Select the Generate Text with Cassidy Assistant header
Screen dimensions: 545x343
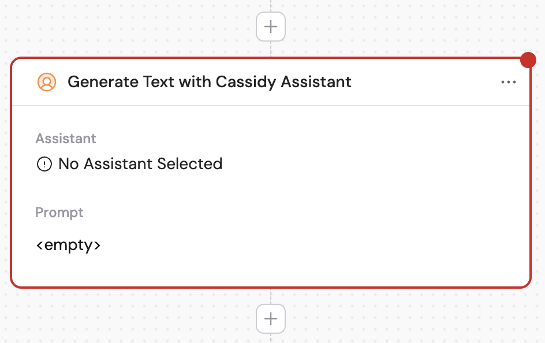click(209, 82)
